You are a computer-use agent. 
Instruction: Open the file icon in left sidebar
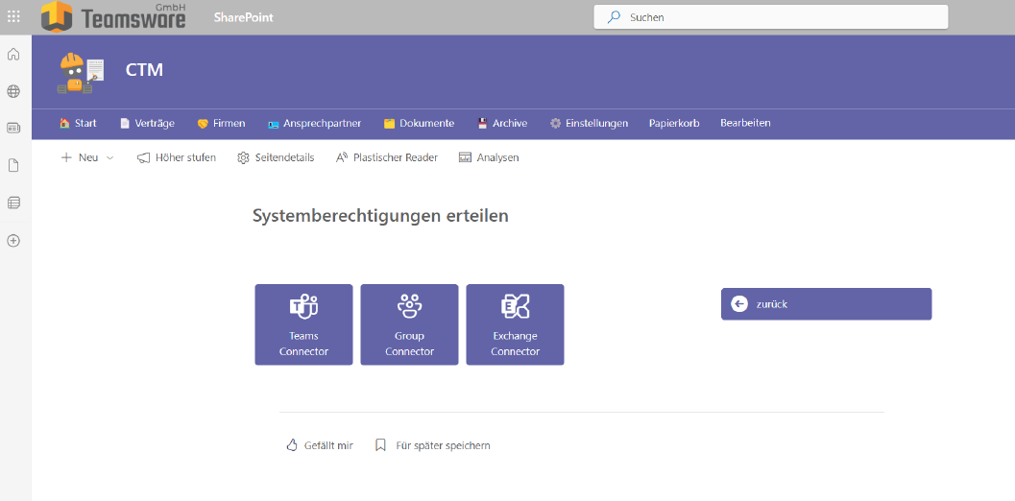(x=13, y=165)
